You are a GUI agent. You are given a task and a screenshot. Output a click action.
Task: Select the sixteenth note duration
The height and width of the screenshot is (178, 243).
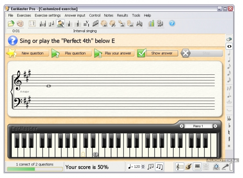coord(229,73)
